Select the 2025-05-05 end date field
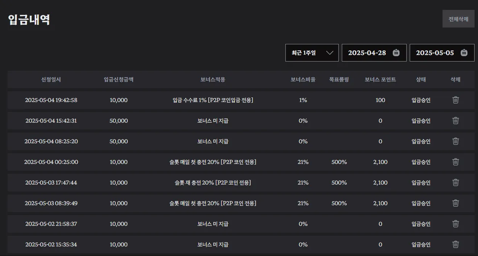 coord(442,53)
